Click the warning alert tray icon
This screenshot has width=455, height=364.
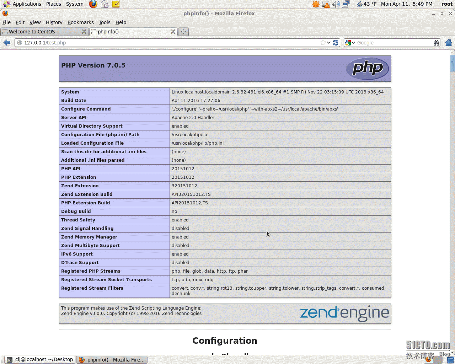click(326, 4)
